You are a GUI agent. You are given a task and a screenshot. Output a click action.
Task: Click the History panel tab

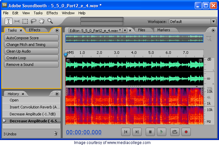tap(13, 94)
